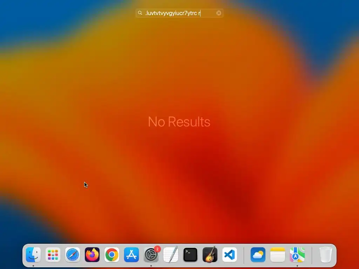Open Visual Studio Code from the Dock
359x269 pixels.
[230, 255]
